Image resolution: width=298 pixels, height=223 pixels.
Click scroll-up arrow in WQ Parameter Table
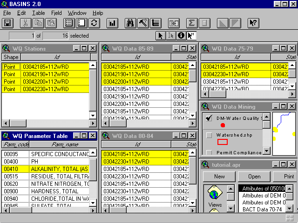pyautogui.click(x=93, y=153)
